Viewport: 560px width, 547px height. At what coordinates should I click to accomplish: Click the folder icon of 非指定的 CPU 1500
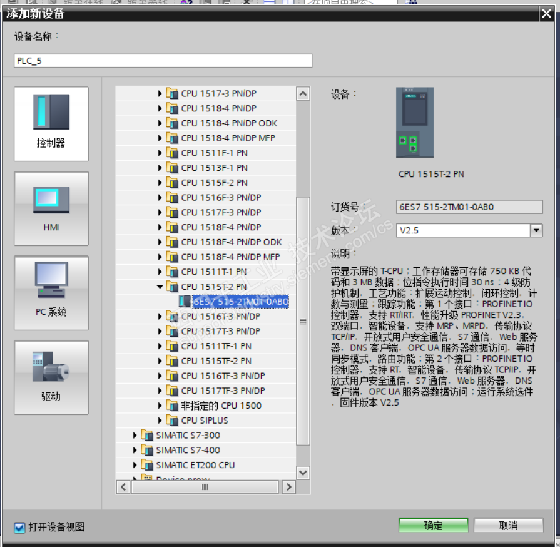coord(172,406)
